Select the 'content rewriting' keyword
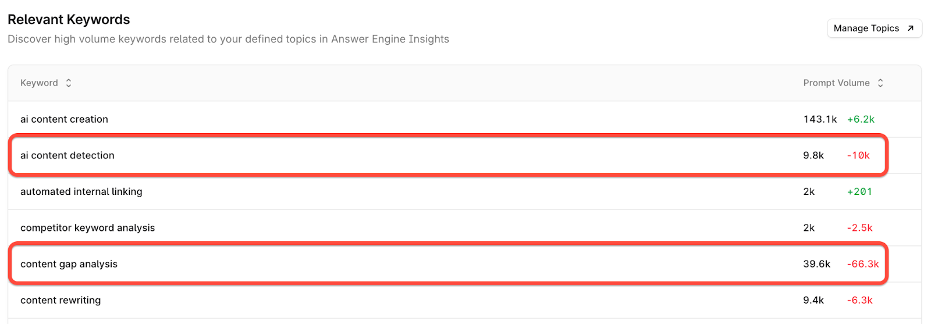Image resolution: width=931 pixels, height=324 pixels. click(61, 300)
